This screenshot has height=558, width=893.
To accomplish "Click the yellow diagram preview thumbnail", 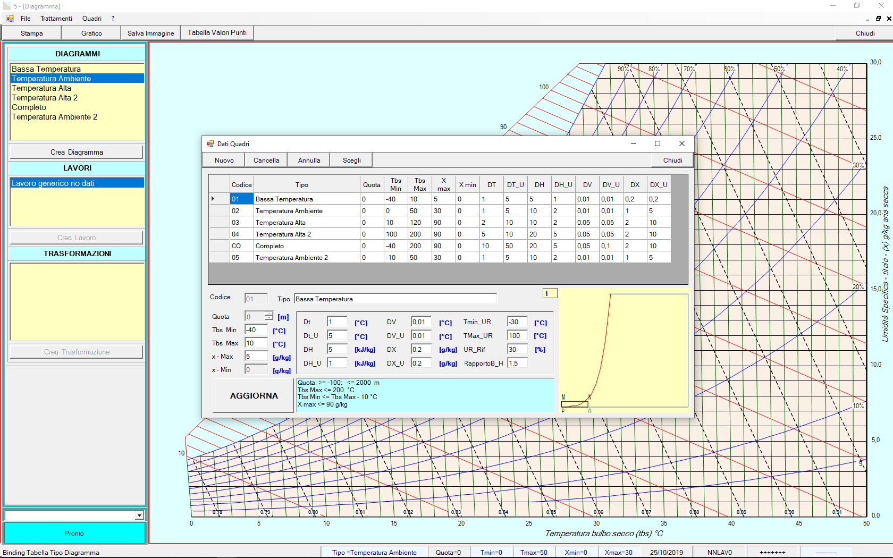I will [625, 351].
